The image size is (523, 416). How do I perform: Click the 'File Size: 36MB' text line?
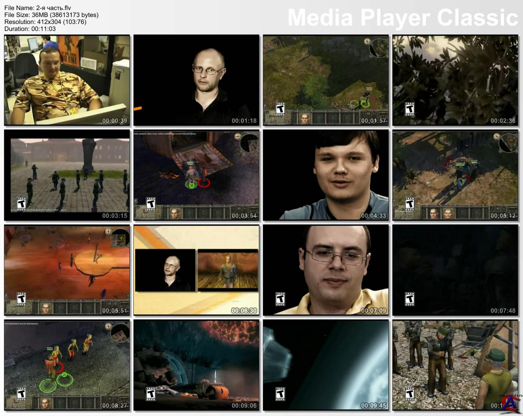click(51, 15)
